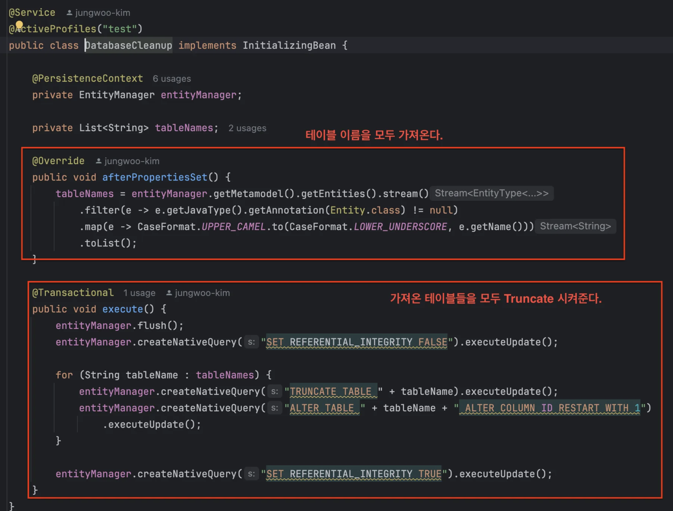Viewport: 673px width, 511px height.
Task: Click the 's:' hint before ALTER TABLE string
Action: (x=275, y=408)
